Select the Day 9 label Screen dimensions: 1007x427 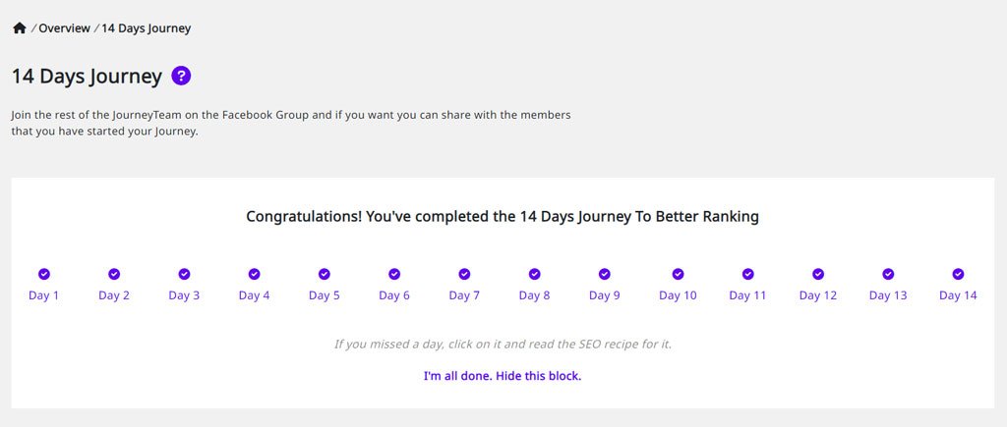click(605, 295)
